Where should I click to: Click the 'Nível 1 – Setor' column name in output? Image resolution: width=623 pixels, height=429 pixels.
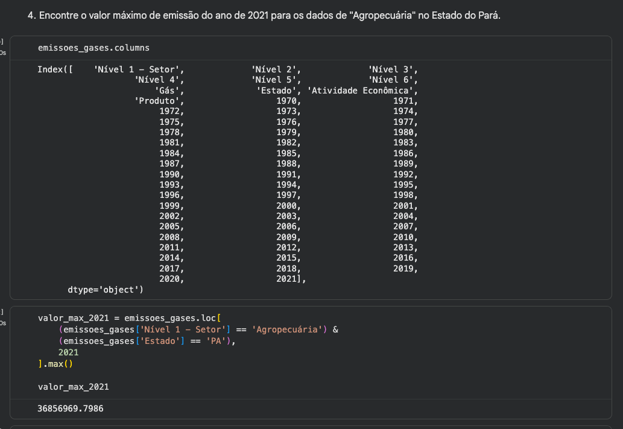point(137,69)
